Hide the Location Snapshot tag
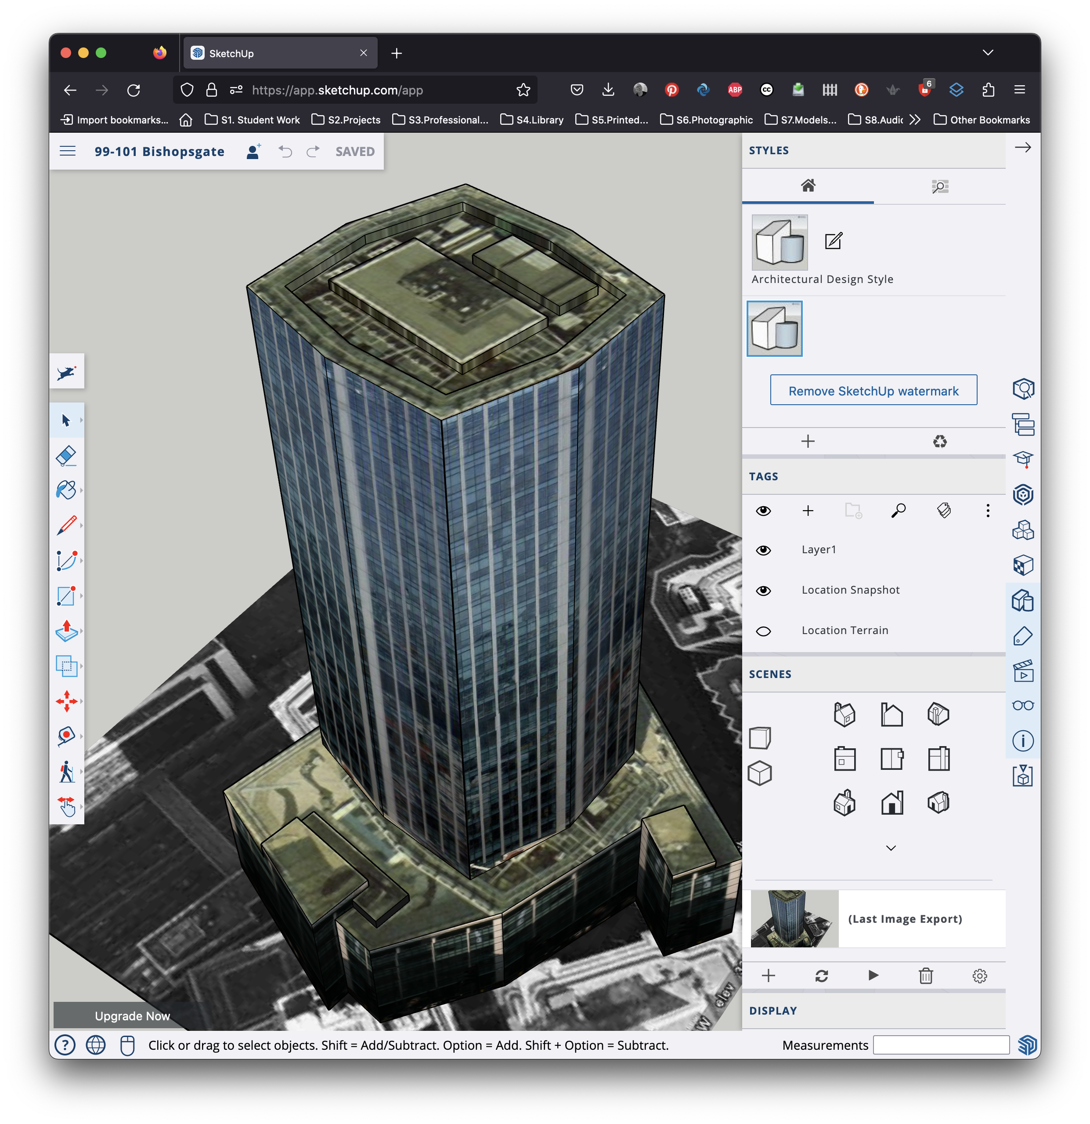1090x1124 pixels. click(763, 591)
